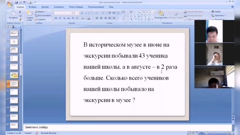Open the Показ слайдов ribbon tab
The image size is (240, 135).
coord(76,7)
